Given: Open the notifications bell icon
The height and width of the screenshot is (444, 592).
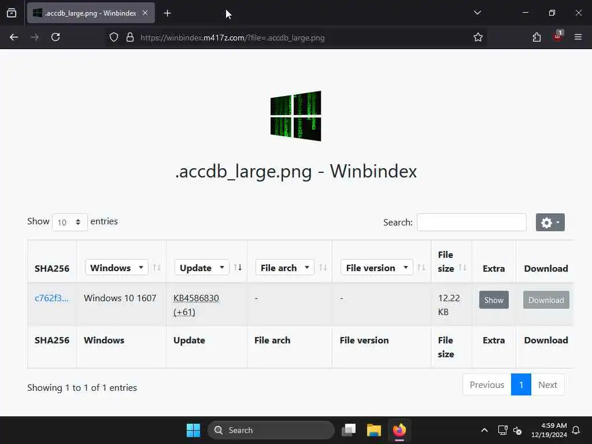Looking at the screenshot, I should point(576,430).
